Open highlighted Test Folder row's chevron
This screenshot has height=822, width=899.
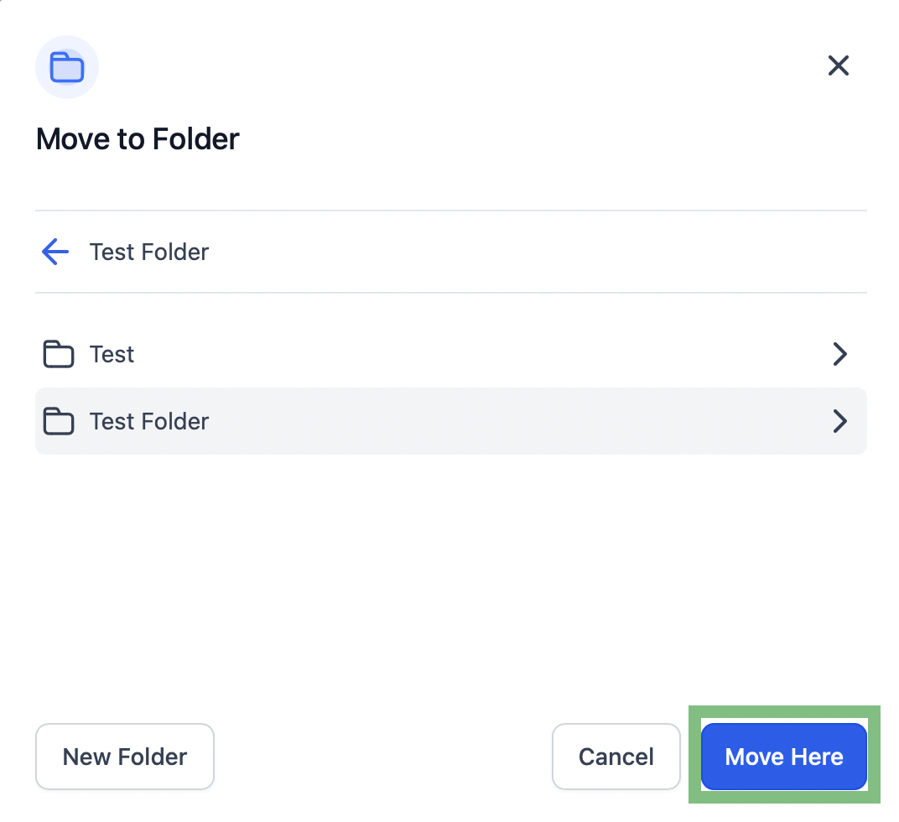click(840, 421)
